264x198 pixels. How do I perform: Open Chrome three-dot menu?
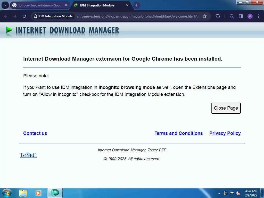(259, 16)
